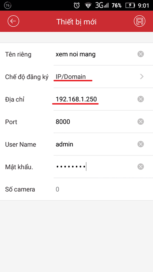Edit the address field 192.168.1.250

point(76,99)
